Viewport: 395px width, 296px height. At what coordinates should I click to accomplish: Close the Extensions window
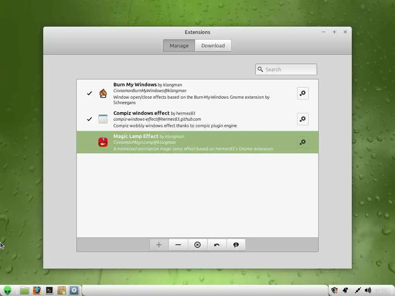point(345,32)
